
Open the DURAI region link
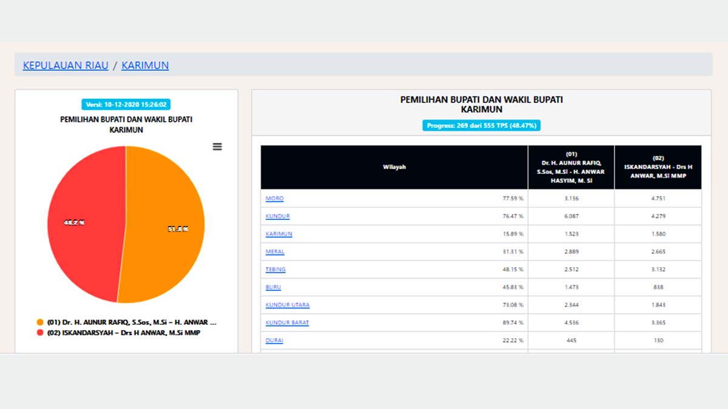(x=274, y=341)
